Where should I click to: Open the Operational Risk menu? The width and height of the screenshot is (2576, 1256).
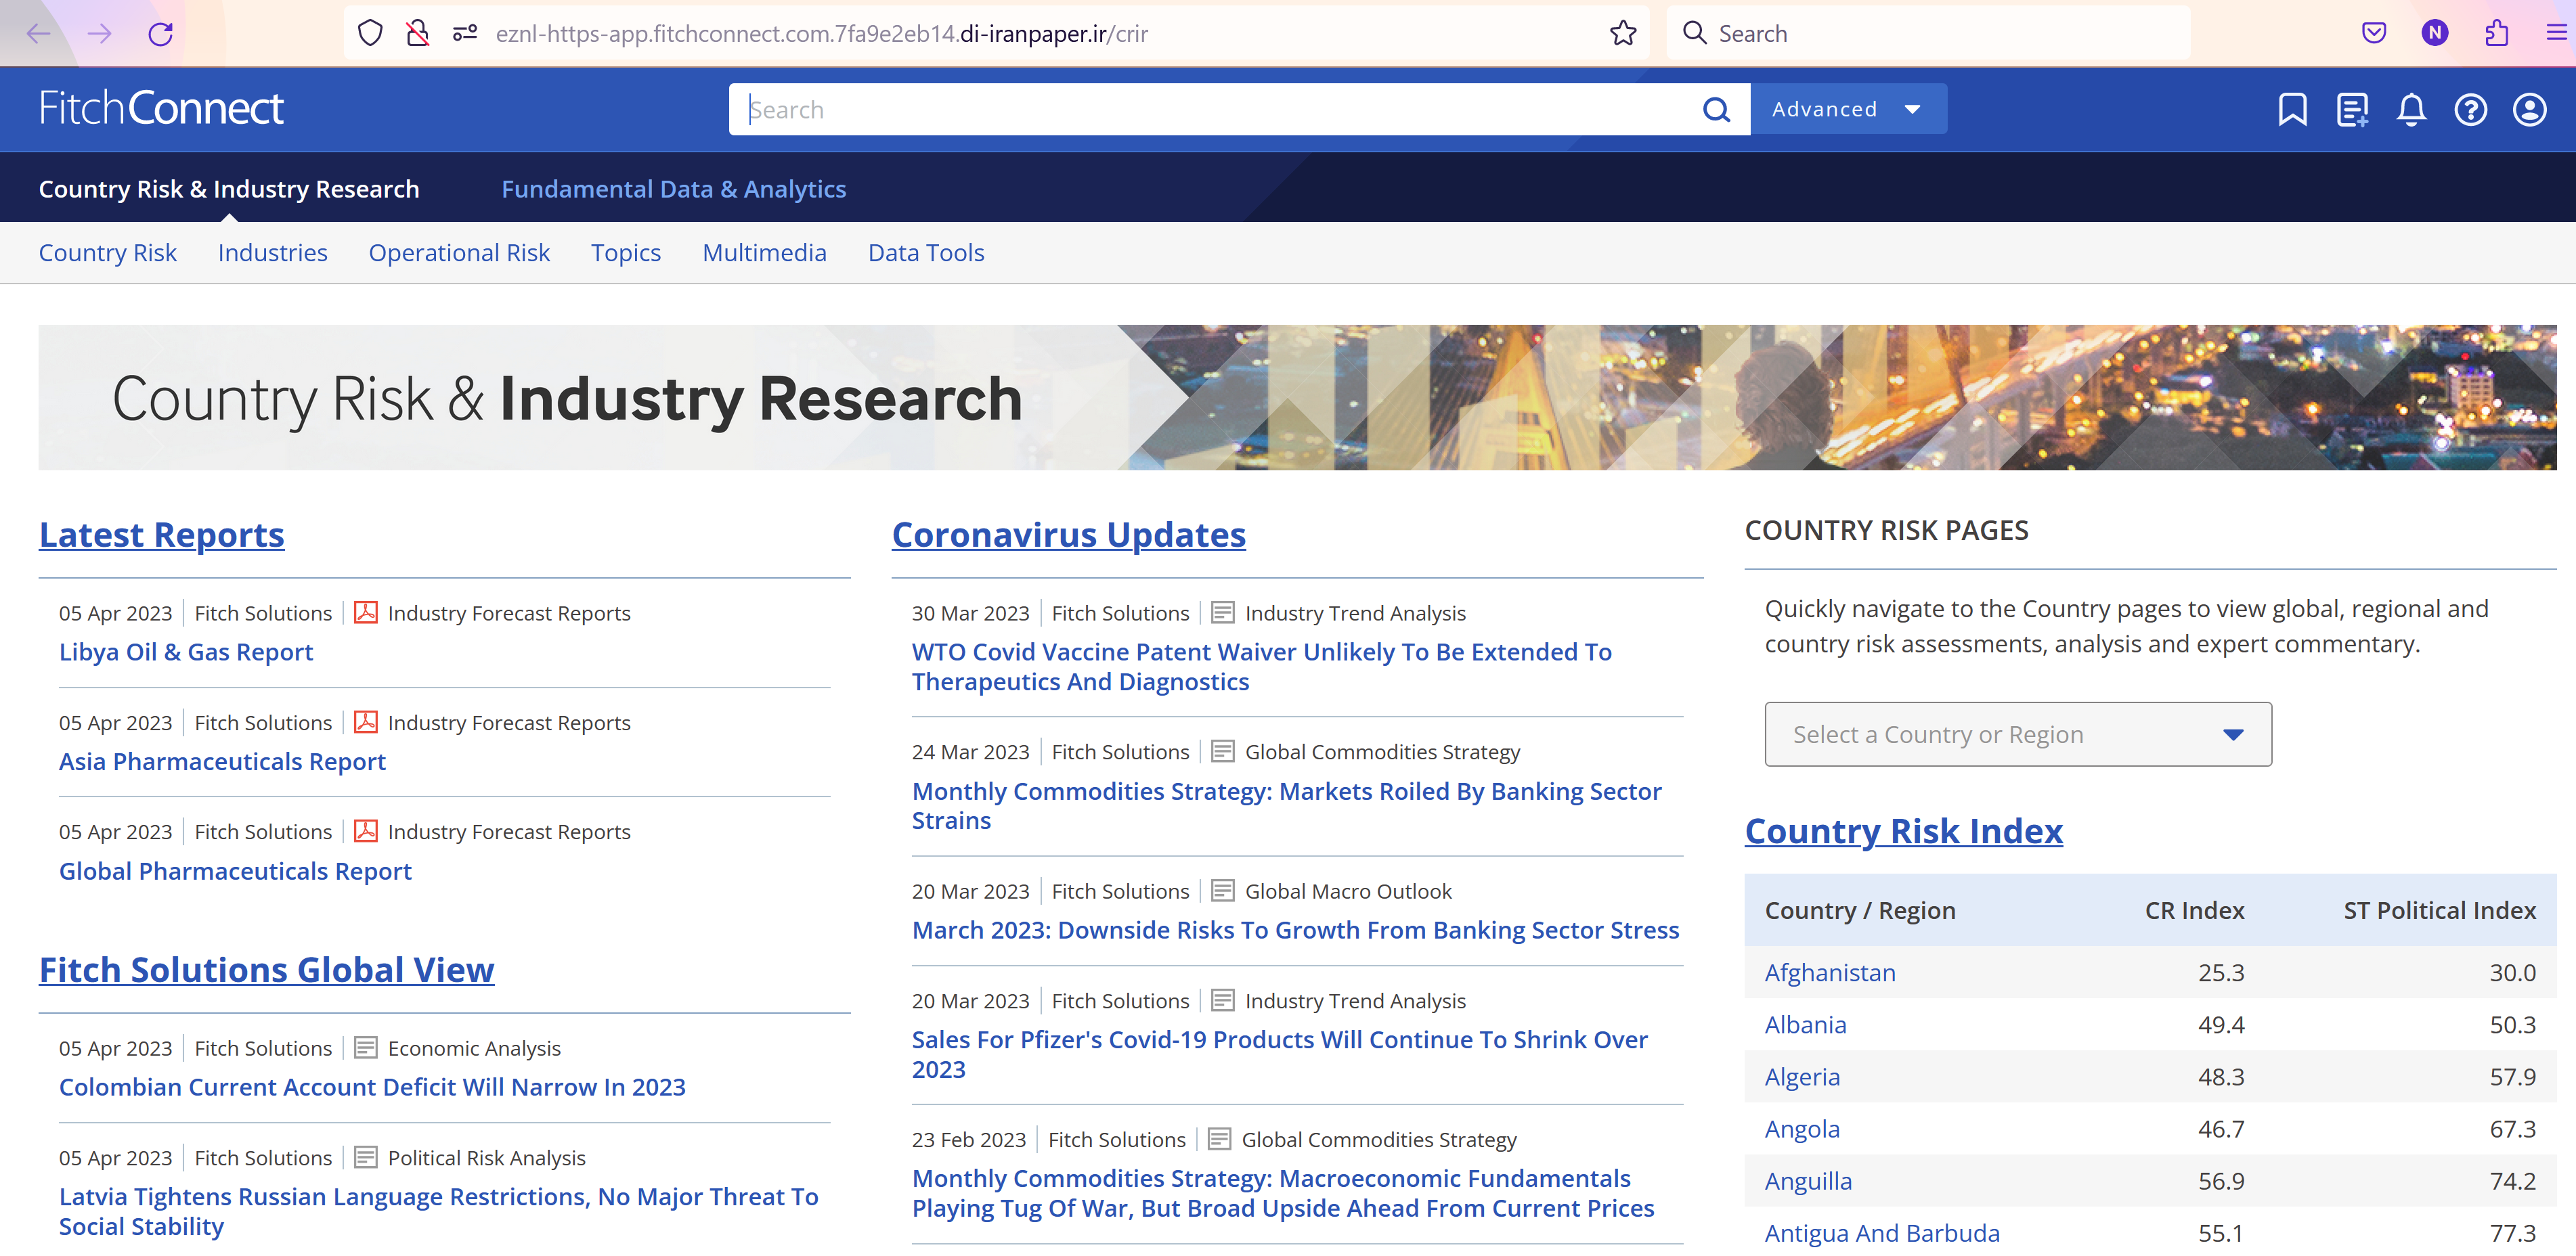pyautogui.click(x=459, y=253)
